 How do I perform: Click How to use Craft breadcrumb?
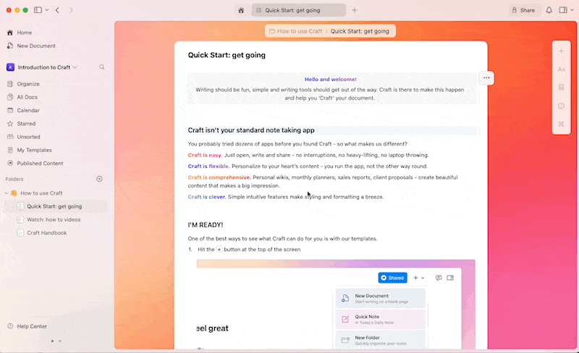click(x=300, y=31)
